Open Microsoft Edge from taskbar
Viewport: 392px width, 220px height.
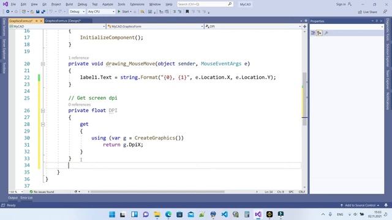click(168, 215)
